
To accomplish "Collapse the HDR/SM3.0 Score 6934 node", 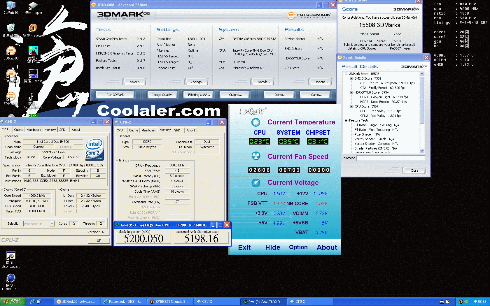I will 351,92.
